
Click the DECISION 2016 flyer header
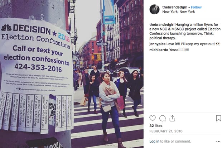click(35, 32)
